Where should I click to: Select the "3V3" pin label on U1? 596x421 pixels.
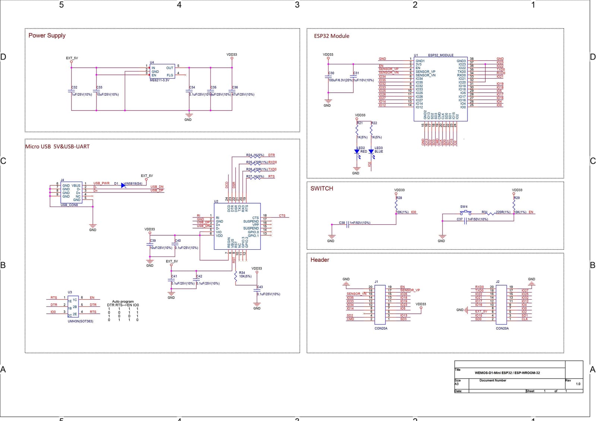point(419,64)
